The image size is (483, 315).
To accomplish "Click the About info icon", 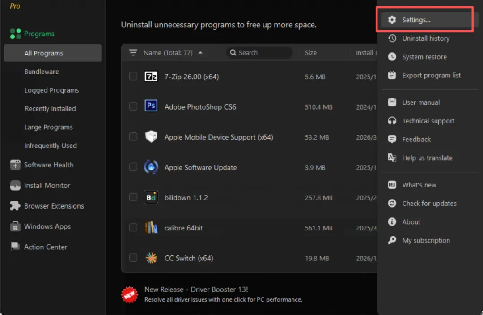I will (392, 222).
